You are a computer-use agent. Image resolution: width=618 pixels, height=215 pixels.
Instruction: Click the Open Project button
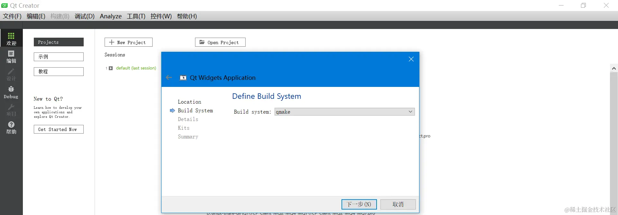(220, 42)
